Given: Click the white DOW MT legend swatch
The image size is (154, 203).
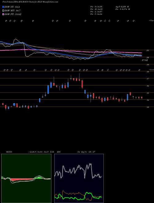Looking at the screenshot, I should (x=3, y=11).
